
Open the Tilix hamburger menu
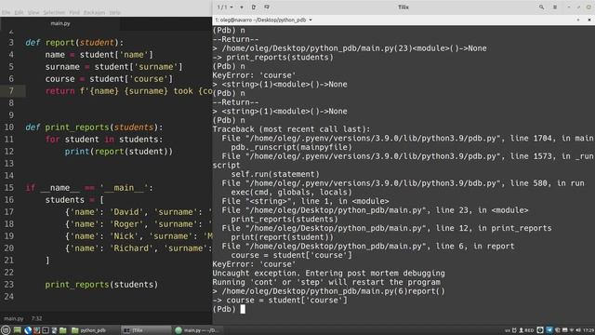tap(555, 7)
